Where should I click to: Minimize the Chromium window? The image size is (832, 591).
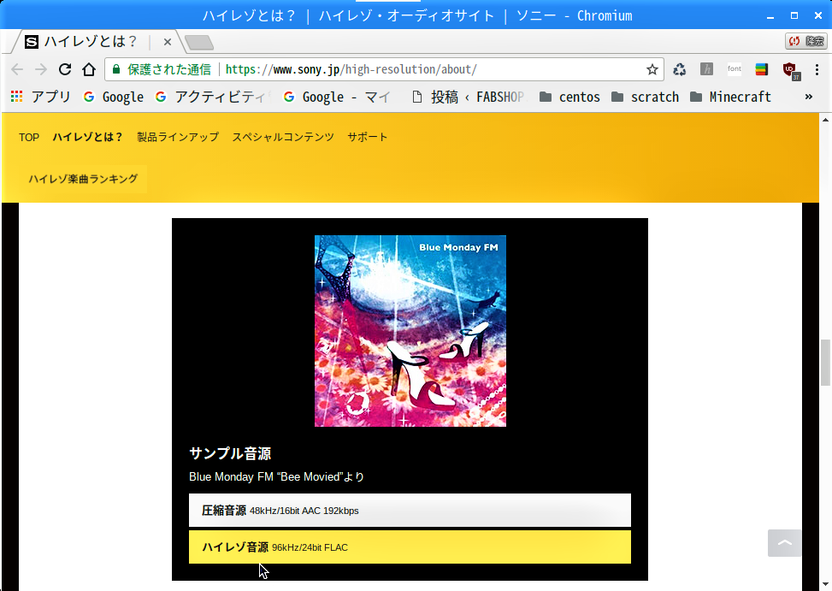770,16
